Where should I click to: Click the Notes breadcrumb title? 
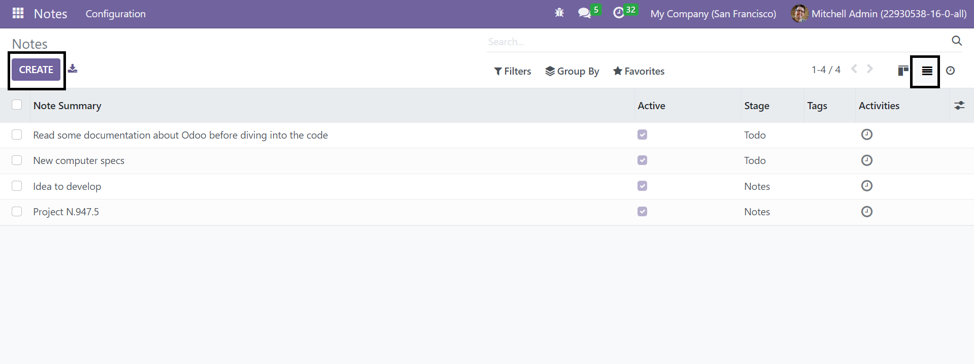(x=29, y=44)
